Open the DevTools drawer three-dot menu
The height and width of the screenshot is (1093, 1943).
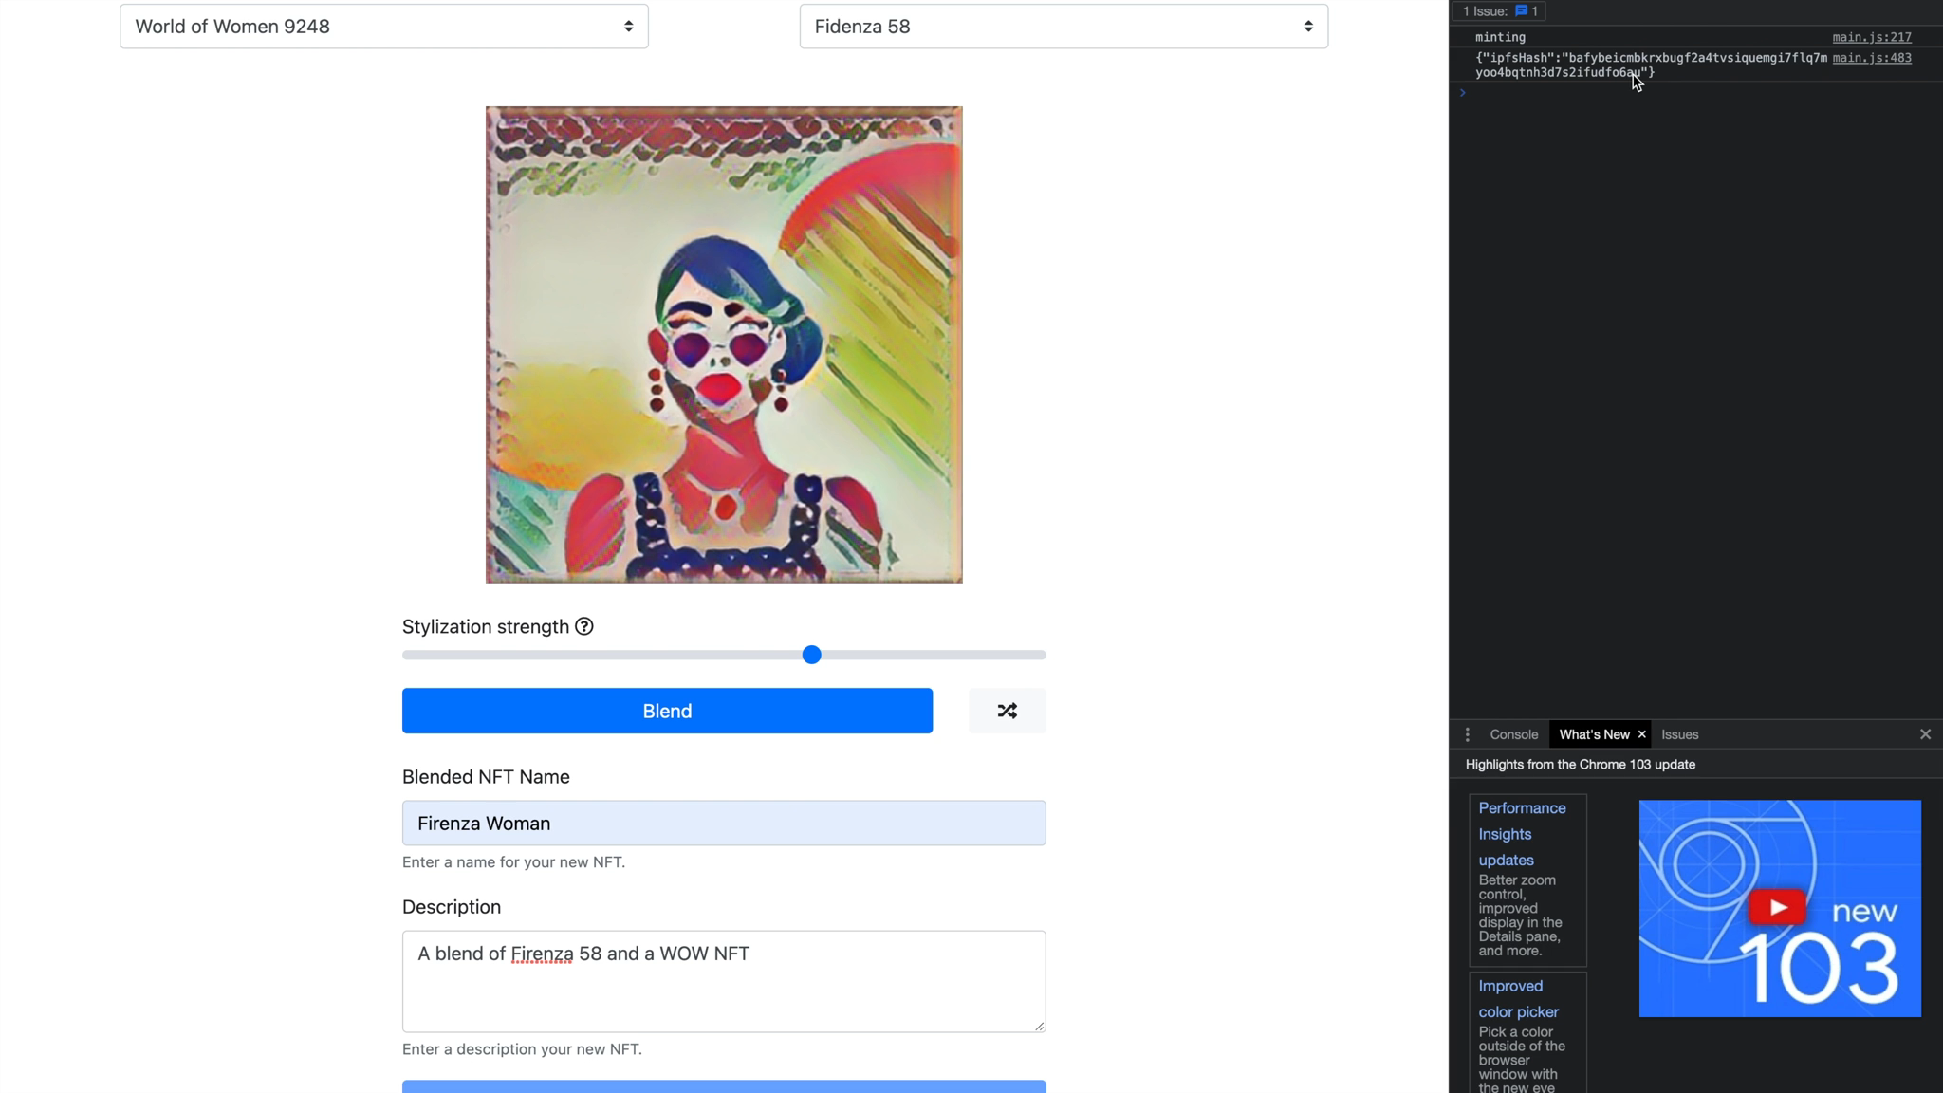tap(1468, 734)
